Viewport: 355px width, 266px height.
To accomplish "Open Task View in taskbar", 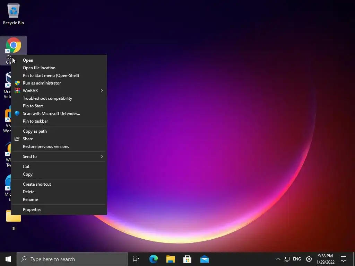I will (x=136, y=259).
